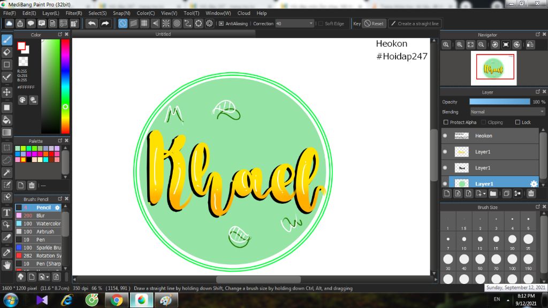Screen dimensions: 548x308
Task: Undock the Layer panel
Action: (537, 91)
